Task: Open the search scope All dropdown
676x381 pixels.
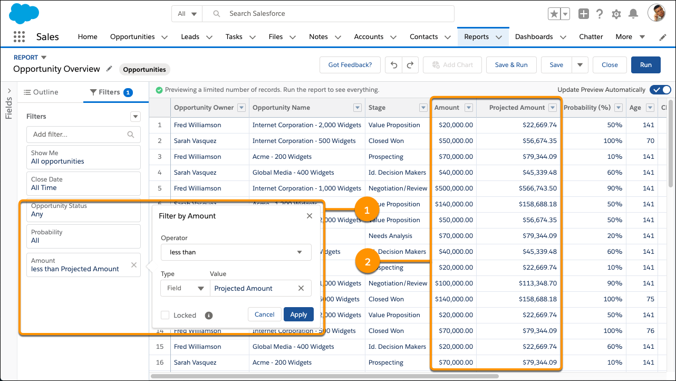Action: coord(187,14)
